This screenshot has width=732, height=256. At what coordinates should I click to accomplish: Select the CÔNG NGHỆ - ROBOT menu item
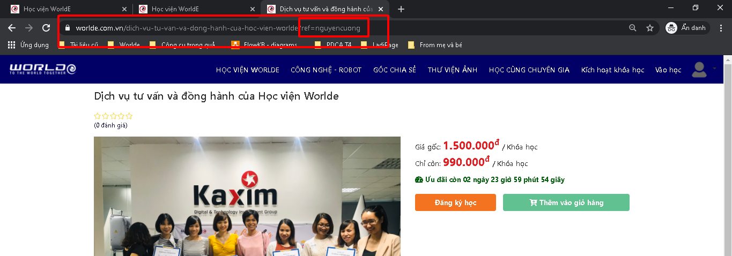(326, 70)
